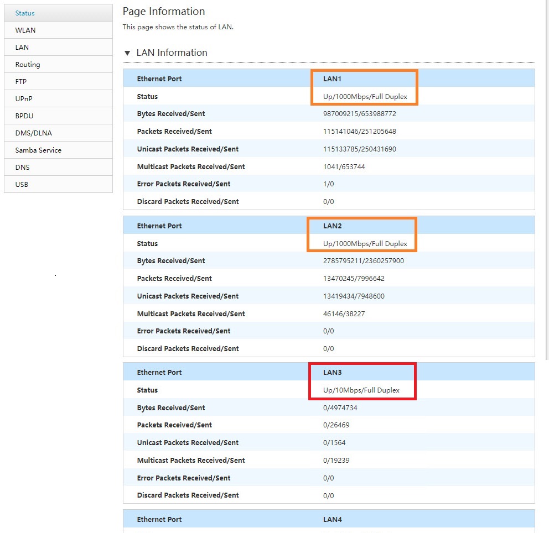The height and width of the screenshot is (533, 549).
Task: Click the LAN1 port name
Action: click(332, 79)
